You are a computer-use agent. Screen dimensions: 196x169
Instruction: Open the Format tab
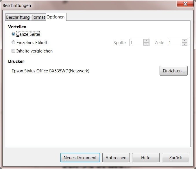tap(38, 17)
